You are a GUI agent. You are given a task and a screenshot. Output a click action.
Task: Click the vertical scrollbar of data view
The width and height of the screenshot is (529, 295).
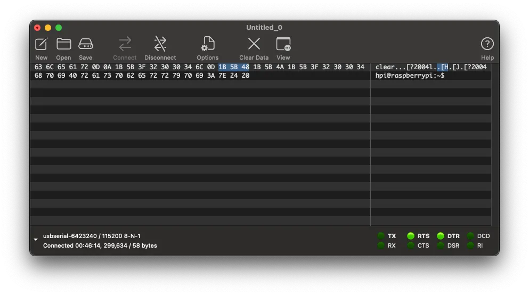coord(495,144)
